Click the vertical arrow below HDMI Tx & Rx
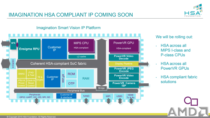The image size is (210, 118). (x=131, y=101)
